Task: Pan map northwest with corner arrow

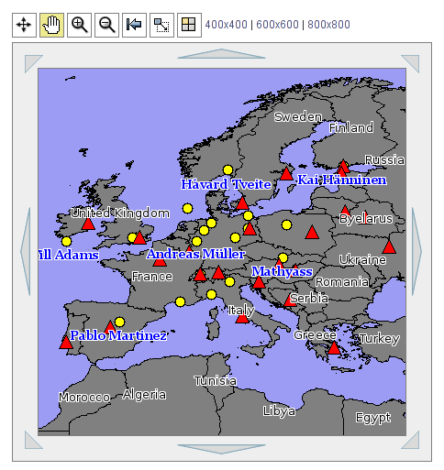Action: [32, 62]
